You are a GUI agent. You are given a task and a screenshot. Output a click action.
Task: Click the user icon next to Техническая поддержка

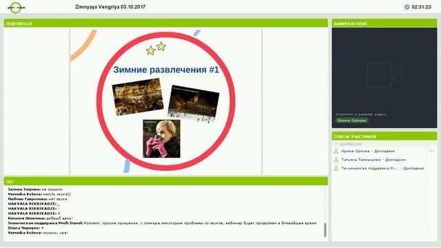click(x=336, y=168)
